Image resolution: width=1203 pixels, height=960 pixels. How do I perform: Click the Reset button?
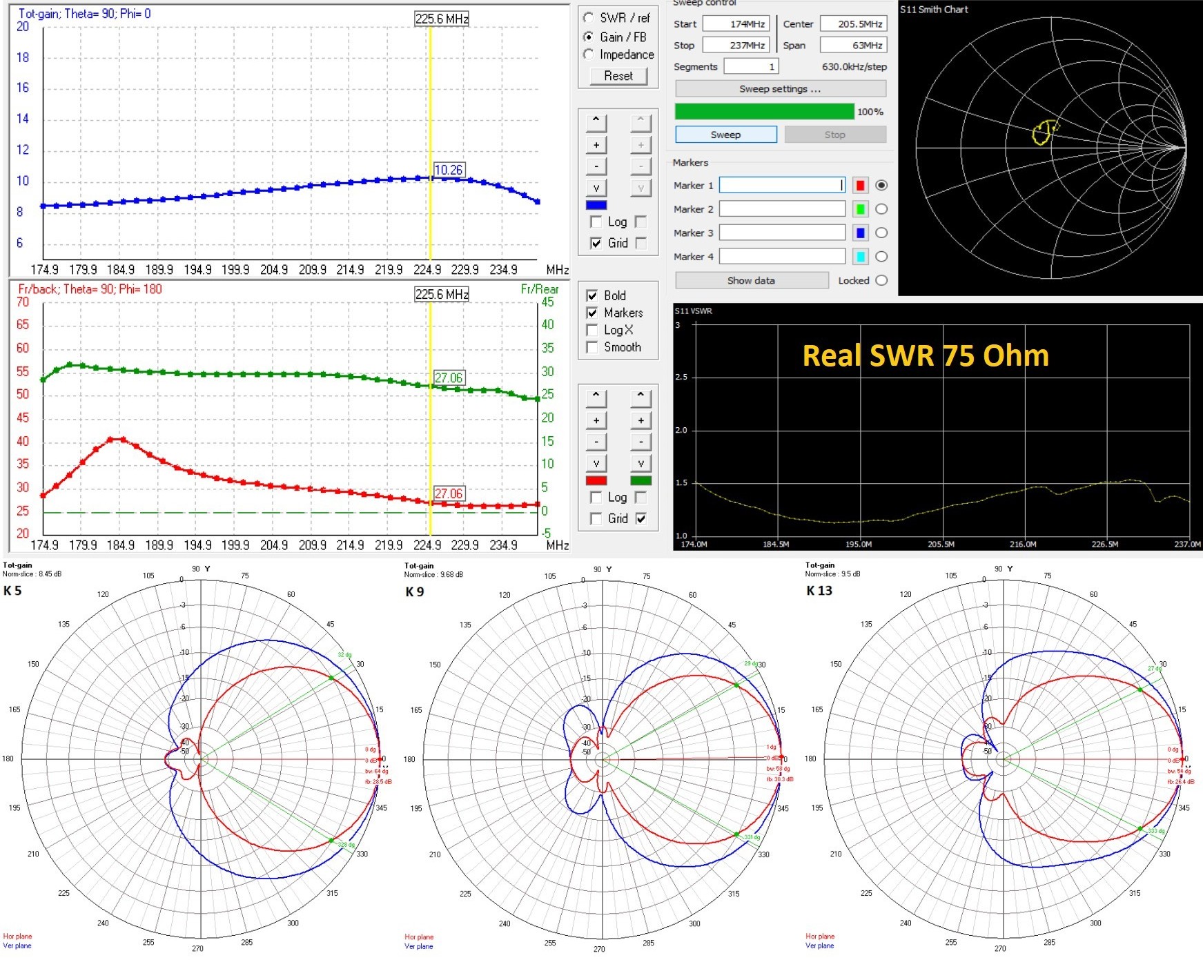coord(618,76)
